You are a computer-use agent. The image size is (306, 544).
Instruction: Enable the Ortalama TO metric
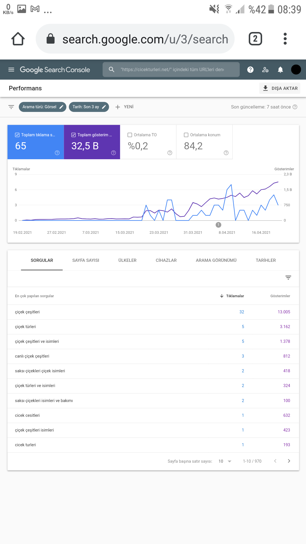(130, 135)
